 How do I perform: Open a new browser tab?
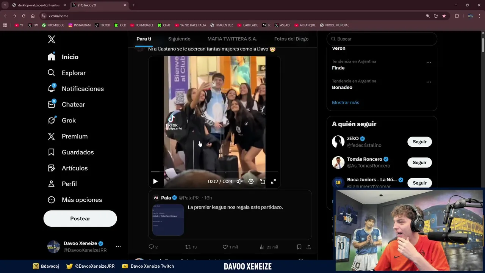pos(134,5)
